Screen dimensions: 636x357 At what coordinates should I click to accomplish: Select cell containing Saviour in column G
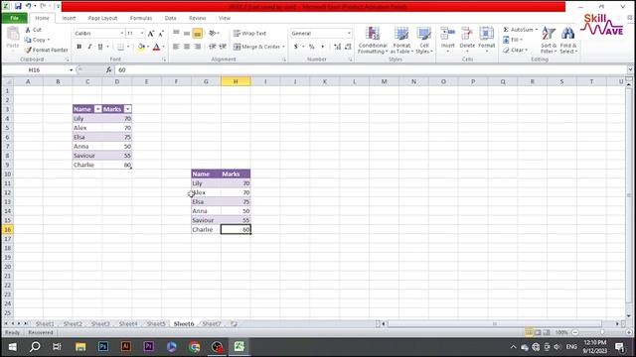click(x=206, y=220)
